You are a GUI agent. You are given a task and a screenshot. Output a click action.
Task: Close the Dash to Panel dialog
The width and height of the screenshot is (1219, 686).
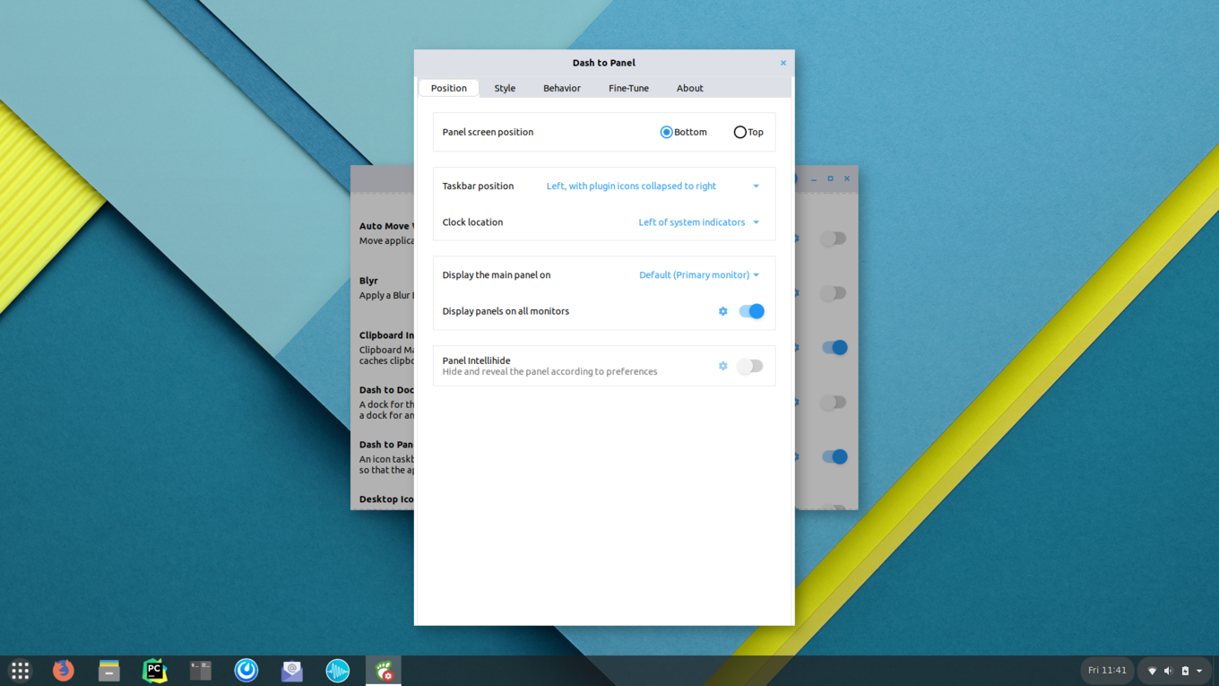click(x=782, y=63)
